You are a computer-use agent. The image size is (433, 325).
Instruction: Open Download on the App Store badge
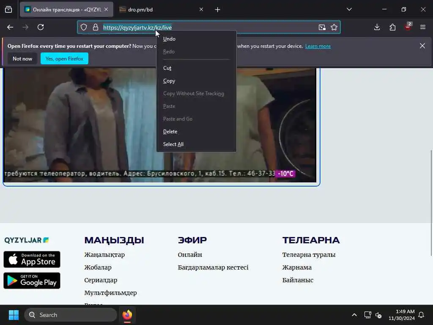click(x=32, y=259)
